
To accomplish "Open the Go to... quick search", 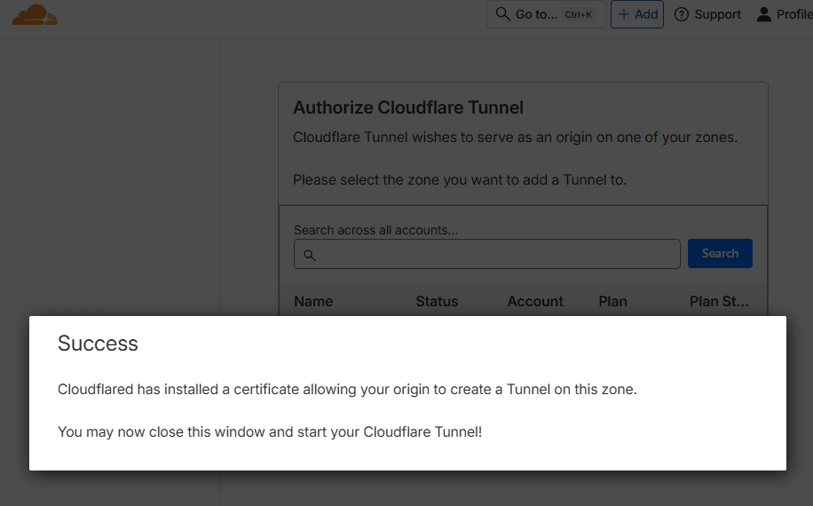I will point(537,14).
